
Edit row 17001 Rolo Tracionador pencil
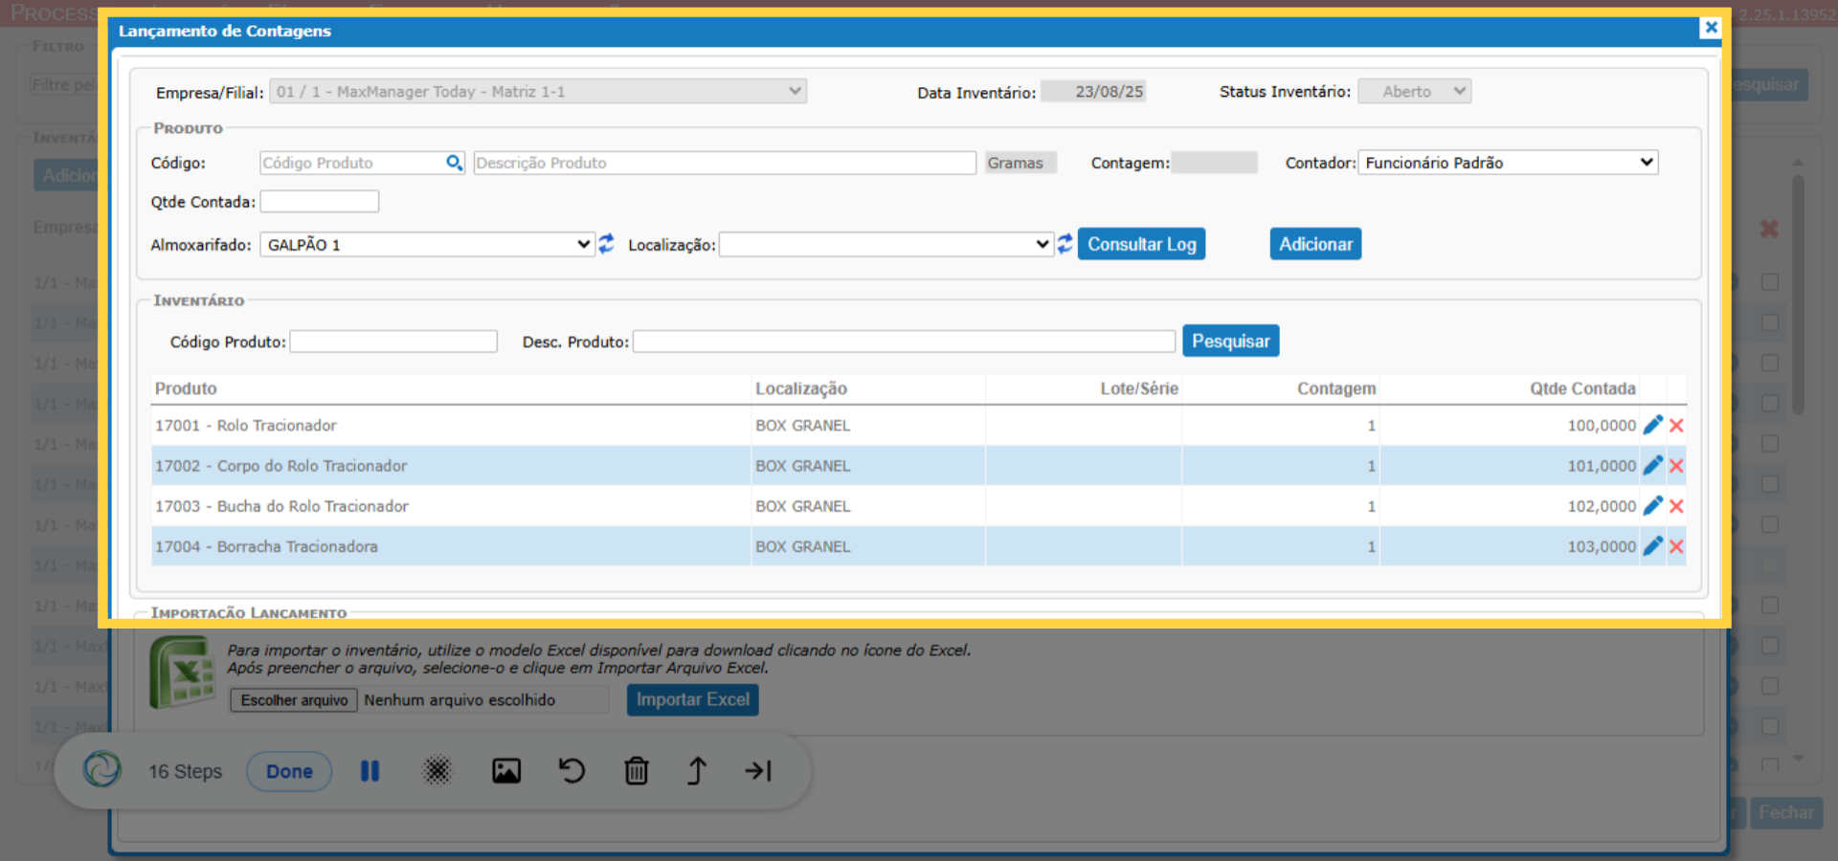[x=1652, y=426]
